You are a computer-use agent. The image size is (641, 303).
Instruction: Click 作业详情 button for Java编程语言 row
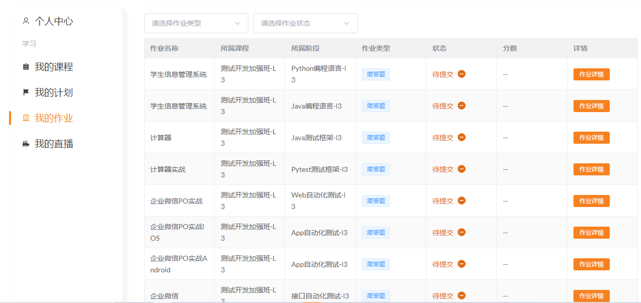click(x=591, y=106)
